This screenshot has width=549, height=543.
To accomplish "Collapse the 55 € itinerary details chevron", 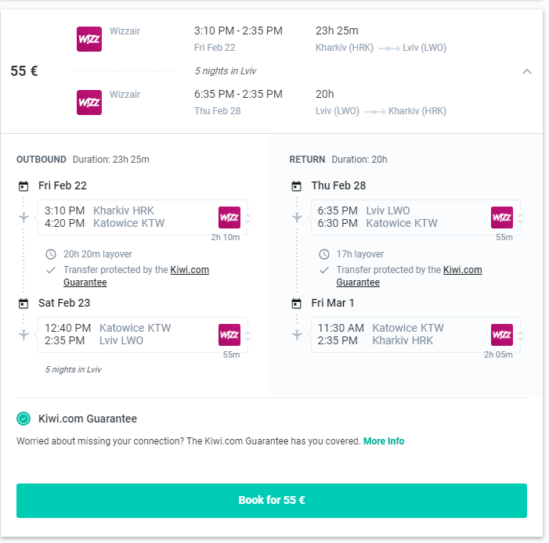I will (527, 71).
